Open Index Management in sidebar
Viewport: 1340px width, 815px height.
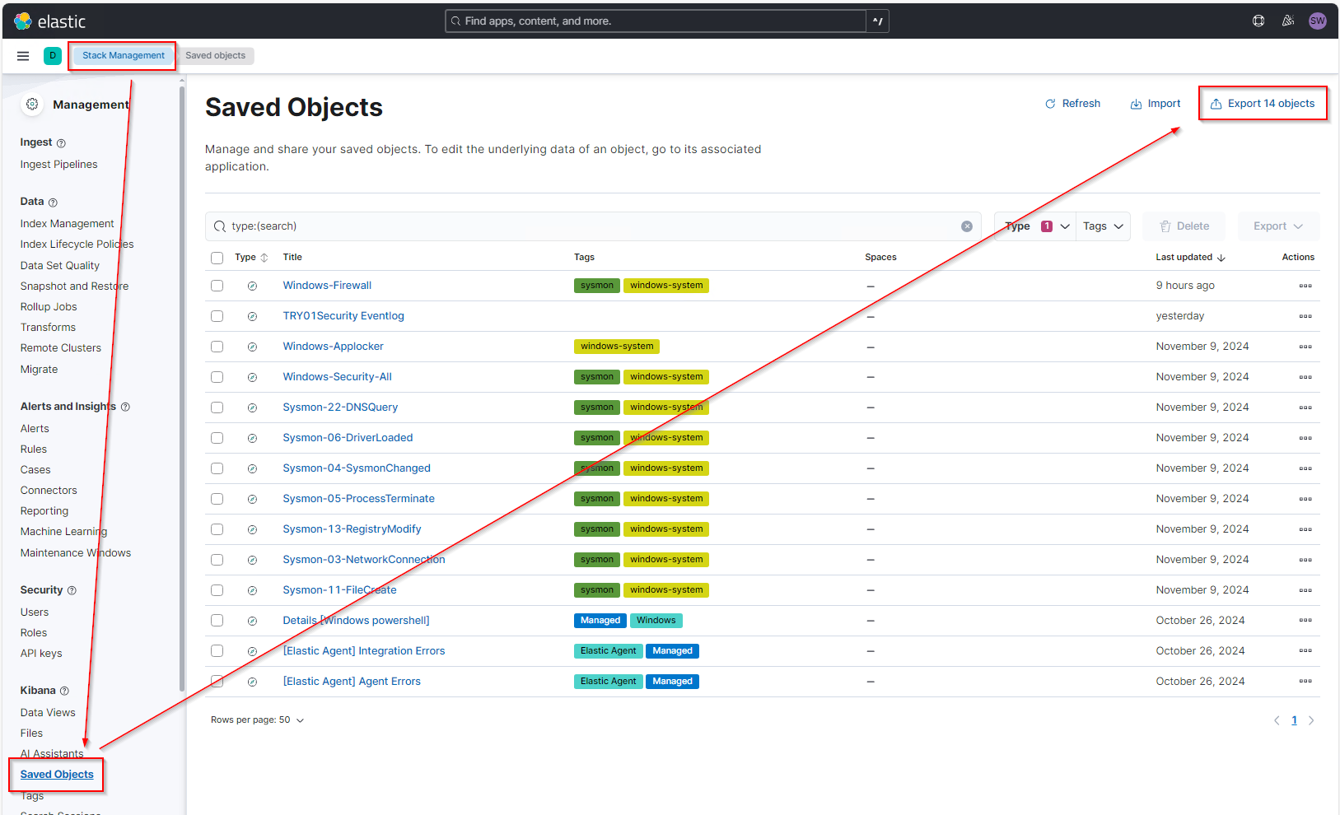(67, 224)
